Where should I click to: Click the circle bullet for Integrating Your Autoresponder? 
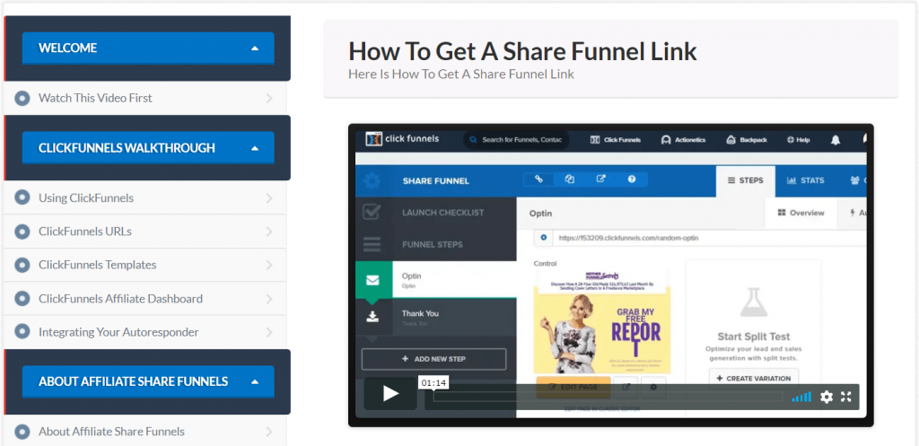pos(22,332)
